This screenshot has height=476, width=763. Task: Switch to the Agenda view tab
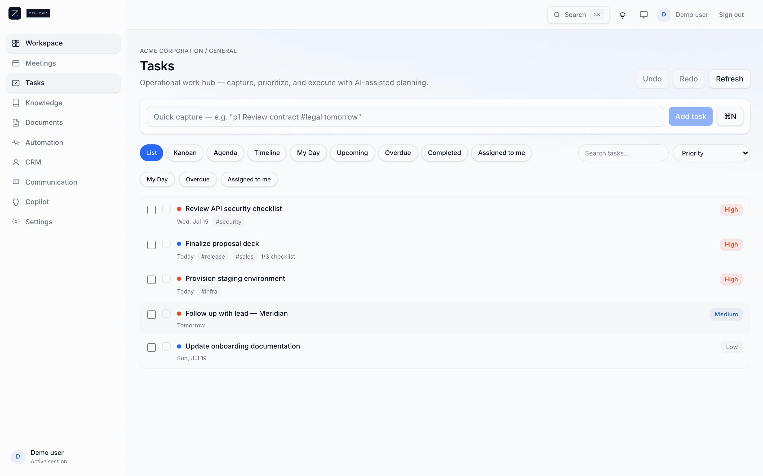point(225,153)
